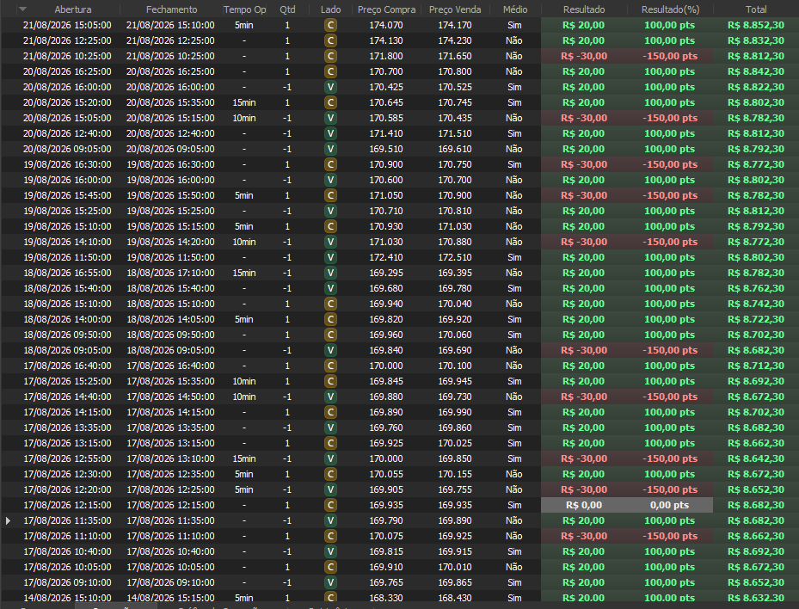This screenshot has height=609, width=799.
Task: Select the total cell R$ 8.822,30
Action: (x=756, y=87)
